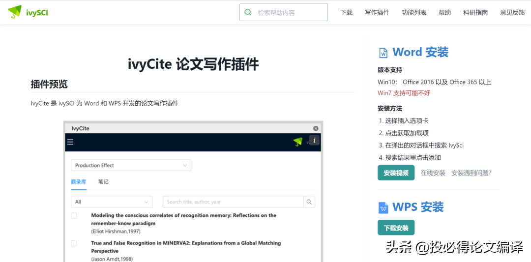Click the 安装方法 label
Image resolution: width=531 pixels, height=262 pixels.
click(x=390, y=109)
